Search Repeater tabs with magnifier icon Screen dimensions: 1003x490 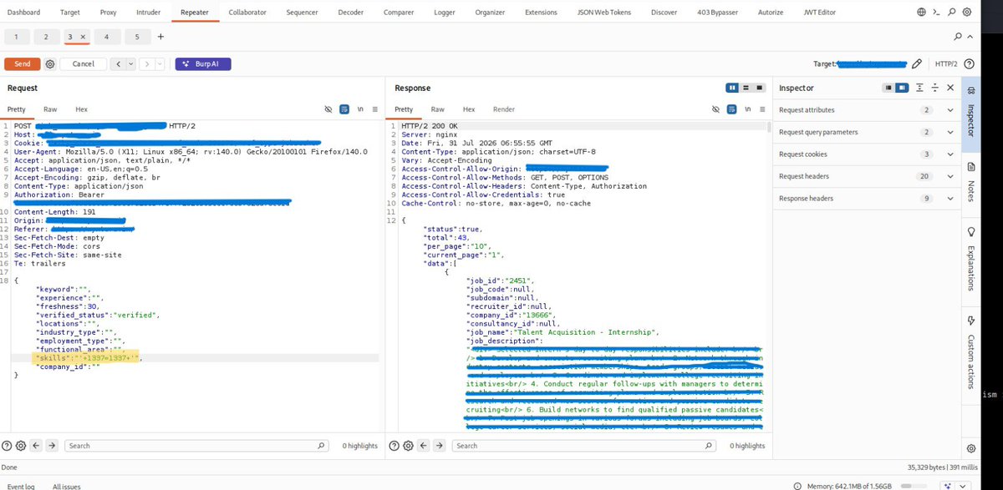click(958, 37)
